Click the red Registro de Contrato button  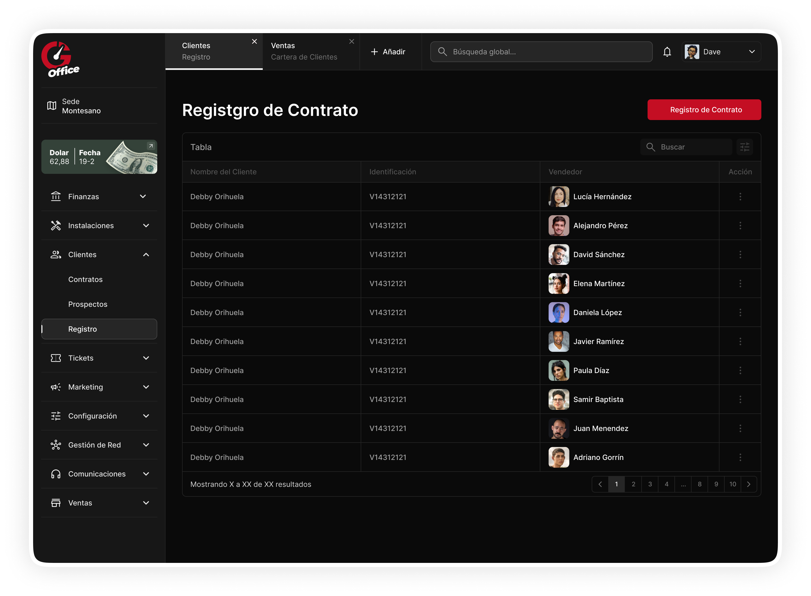pyautogui.click(x=704, y=110)
